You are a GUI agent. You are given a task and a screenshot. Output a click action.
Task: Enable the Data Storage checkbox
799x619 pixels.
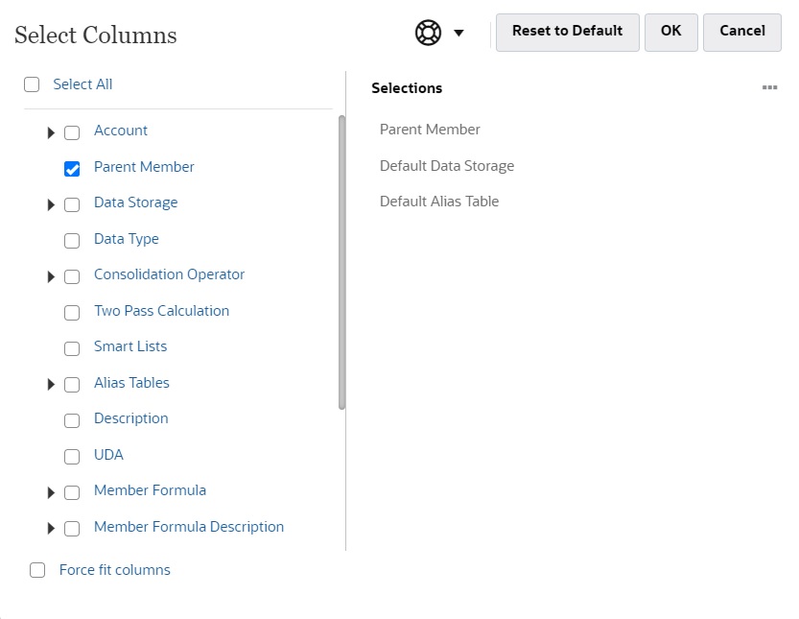coord(72,203)
